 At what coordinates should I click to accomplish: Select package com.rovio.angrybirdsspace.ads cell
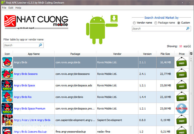[x=75, y=85]
